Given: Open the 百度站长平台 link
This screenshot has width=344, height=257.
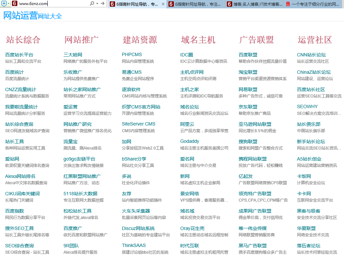Looking at the screenshot, I should [19, 55].
